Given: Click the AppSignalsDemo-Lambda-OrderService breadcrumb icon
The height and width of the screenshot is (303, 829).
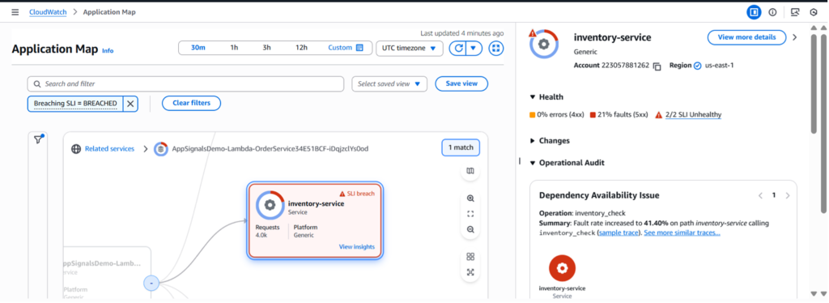Looking at the screenshot, I should 161,149.
